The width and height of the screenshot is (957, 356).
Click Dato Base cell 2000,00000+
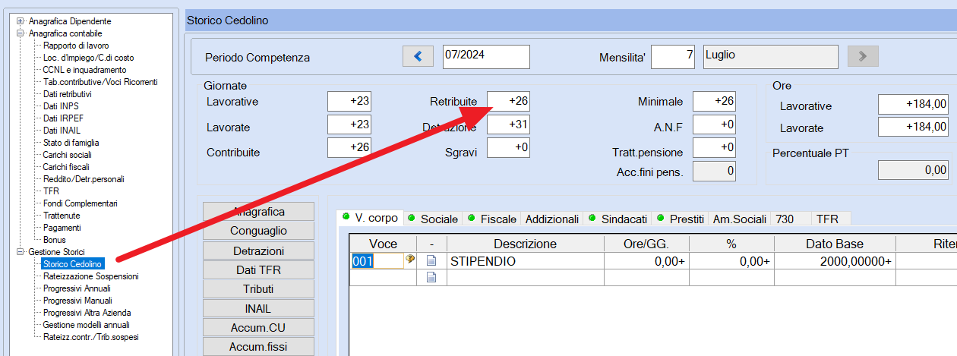pos(835,261)
